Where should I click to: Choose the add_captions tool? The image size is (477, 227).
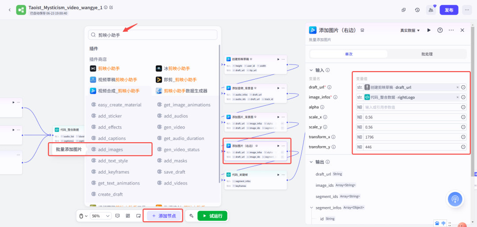pos(111,138)
